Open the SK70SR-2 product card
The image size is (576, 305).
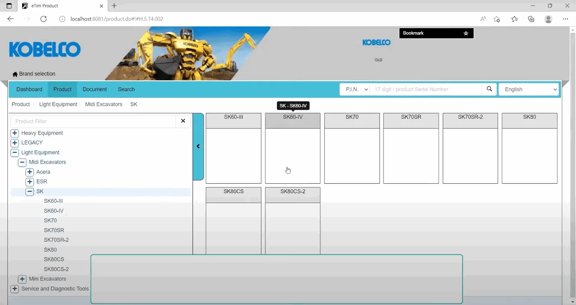[470, 148]
